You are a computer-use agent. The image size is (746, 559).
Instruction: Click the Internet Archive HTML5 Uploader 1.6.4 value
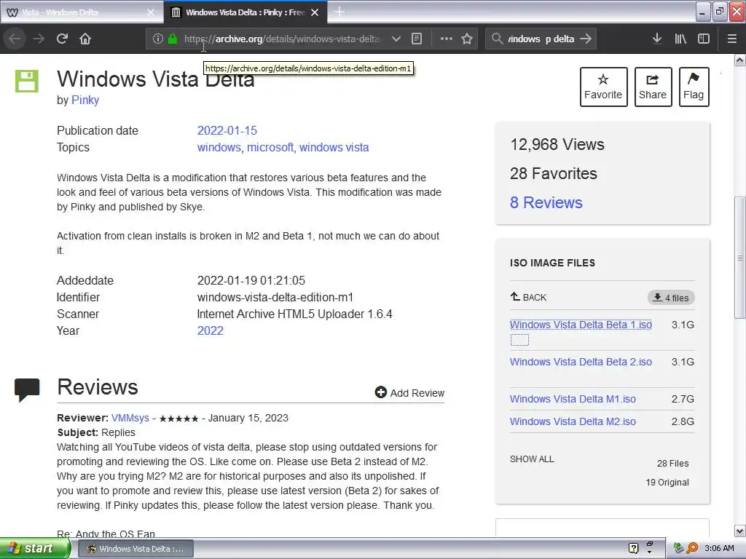click(294, 314)
